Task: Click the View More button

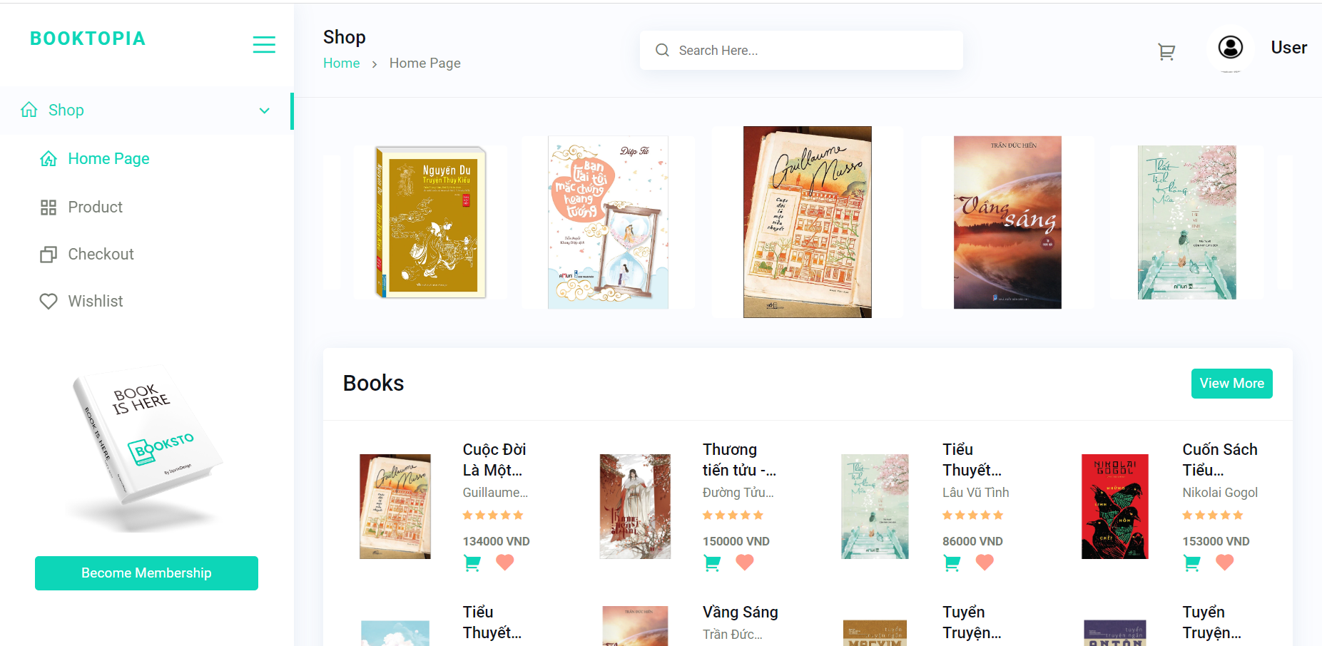Action: point(1231,383)
